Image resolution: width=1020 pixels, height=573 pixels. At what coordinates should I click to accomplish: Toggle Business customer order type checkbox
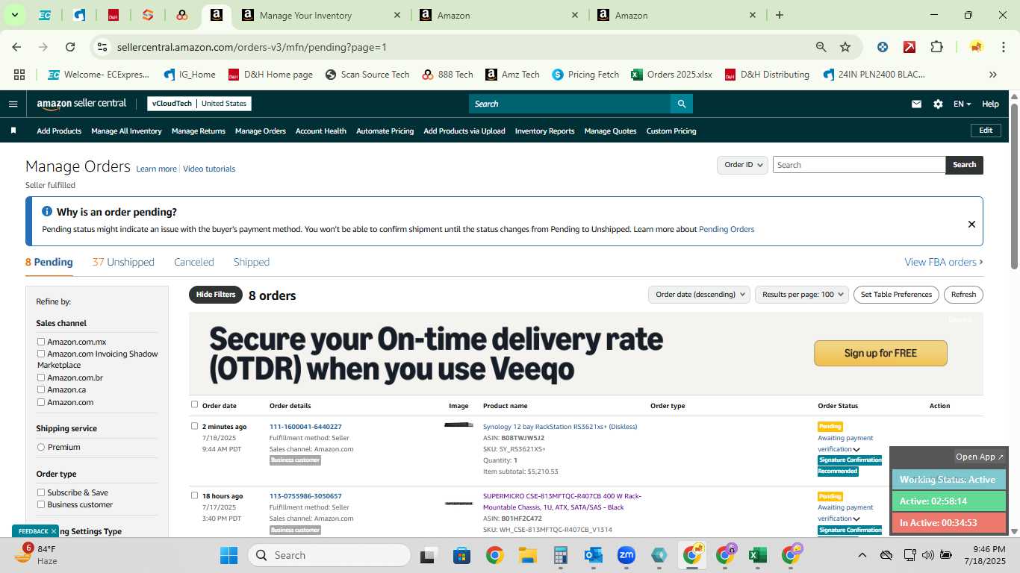[41, 504]
